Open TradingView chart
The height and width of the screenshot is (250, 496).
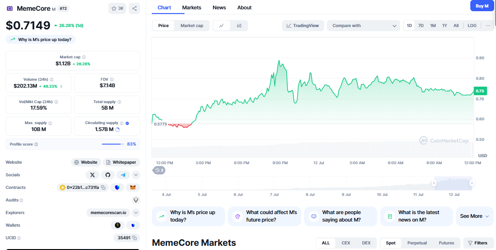pyautogui.click(x=303, y=26)
